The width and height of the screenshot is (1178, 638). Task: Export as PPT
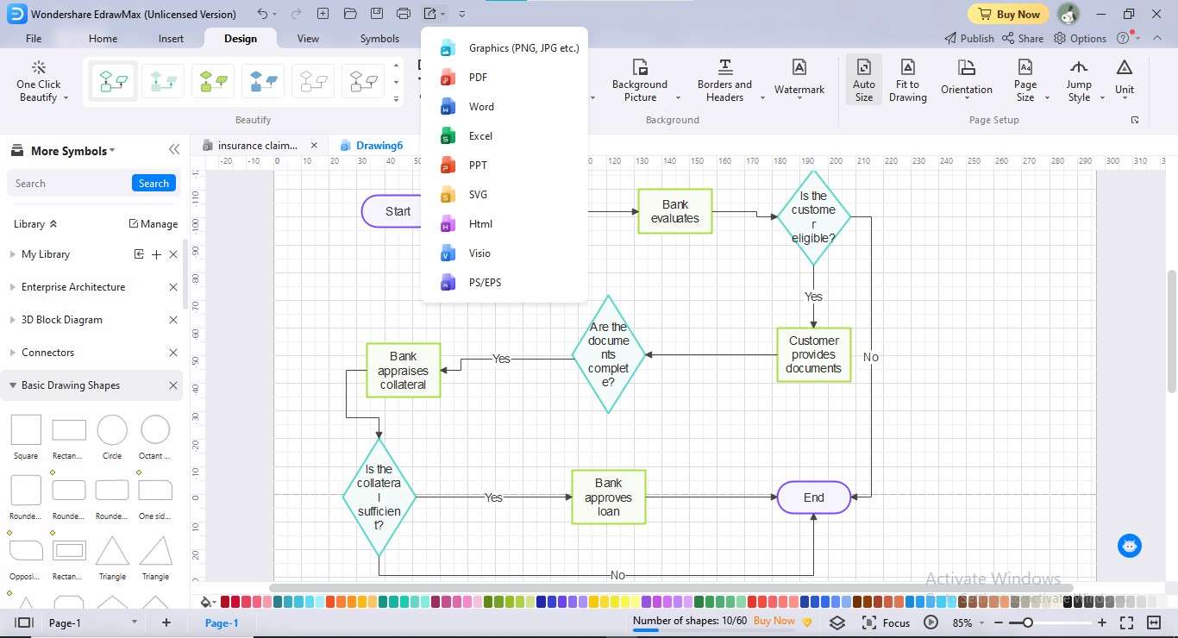504,166
